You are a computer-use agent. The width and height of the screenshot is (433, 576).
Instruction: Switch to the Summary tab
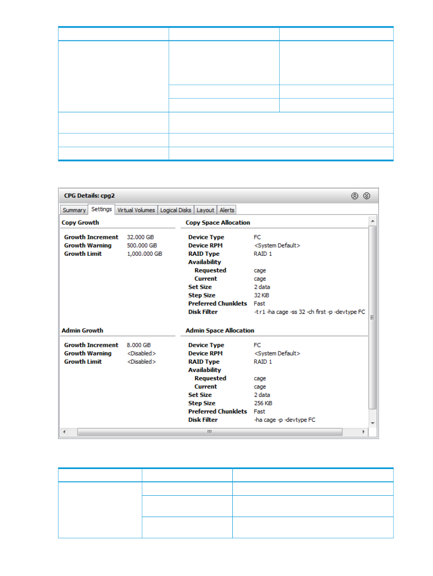coord(74,210)
